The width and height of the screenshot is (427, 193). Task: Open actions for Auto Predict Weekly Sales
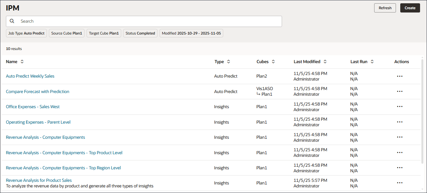coord(400,76)
